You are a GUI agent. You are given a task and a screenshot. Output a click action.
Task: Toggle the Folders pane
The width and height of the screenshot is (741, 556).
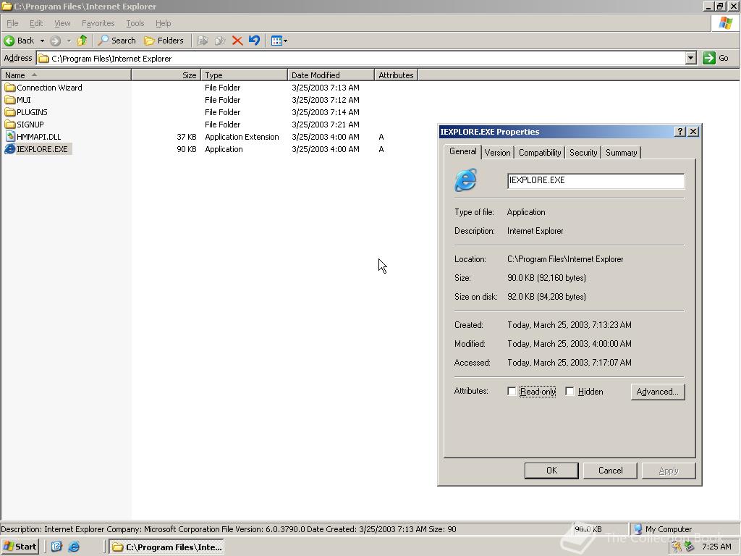[x=164, y=41]
